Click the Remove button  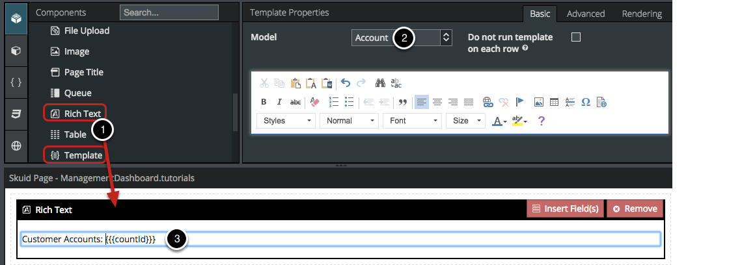pyautogui.click(x=635, y=208)
